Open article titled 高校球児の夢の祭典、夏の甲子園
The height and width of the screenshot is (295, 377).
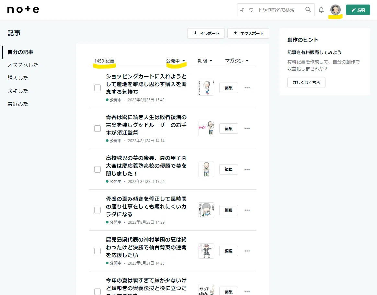[x=146, y=166]
